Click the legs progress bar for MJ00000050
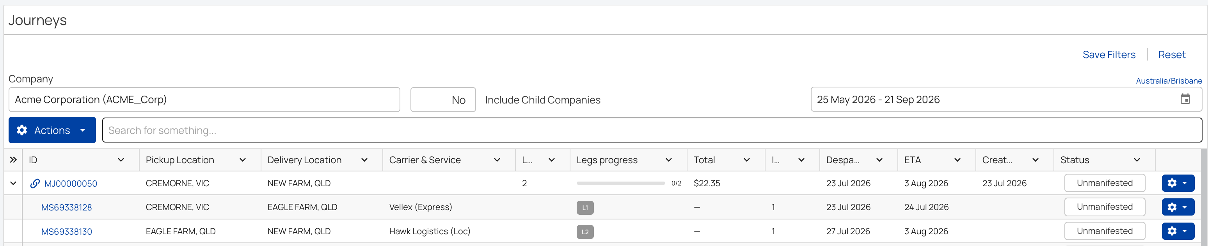The height and width of the screenshot is (246, 1208). 620,183
